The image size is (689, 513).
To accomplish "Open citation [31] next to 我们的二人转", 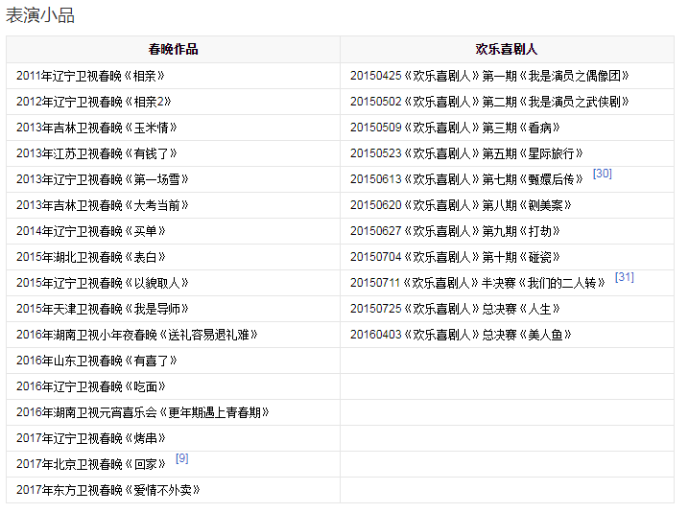I will point(624,277).
